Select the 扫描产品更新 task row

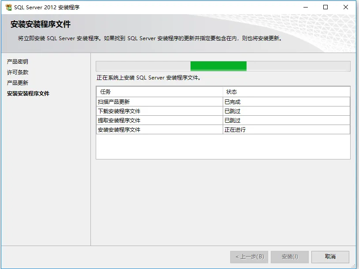pos(114,102)
